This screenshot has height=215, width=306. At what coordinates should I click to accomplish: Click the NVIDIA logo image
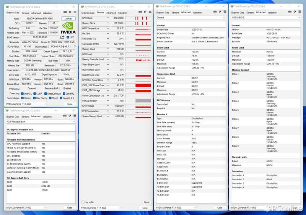coord(68,28)
